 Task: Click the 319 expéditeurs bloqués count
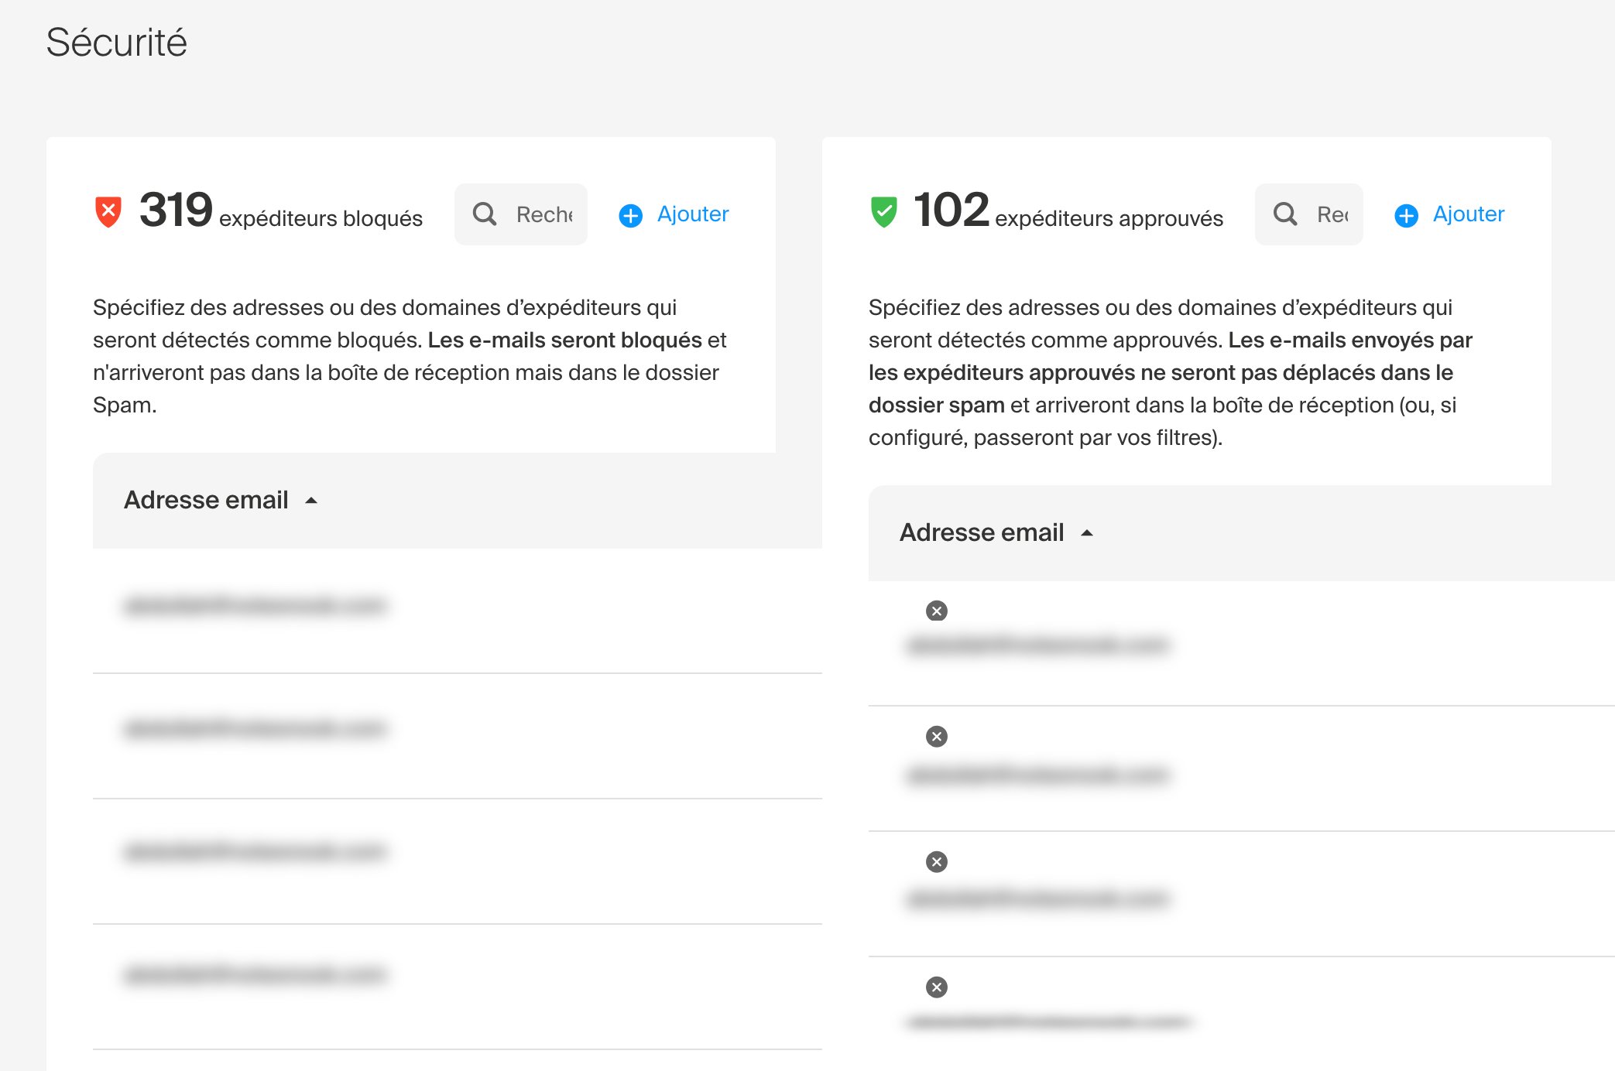tap(281, 210)
